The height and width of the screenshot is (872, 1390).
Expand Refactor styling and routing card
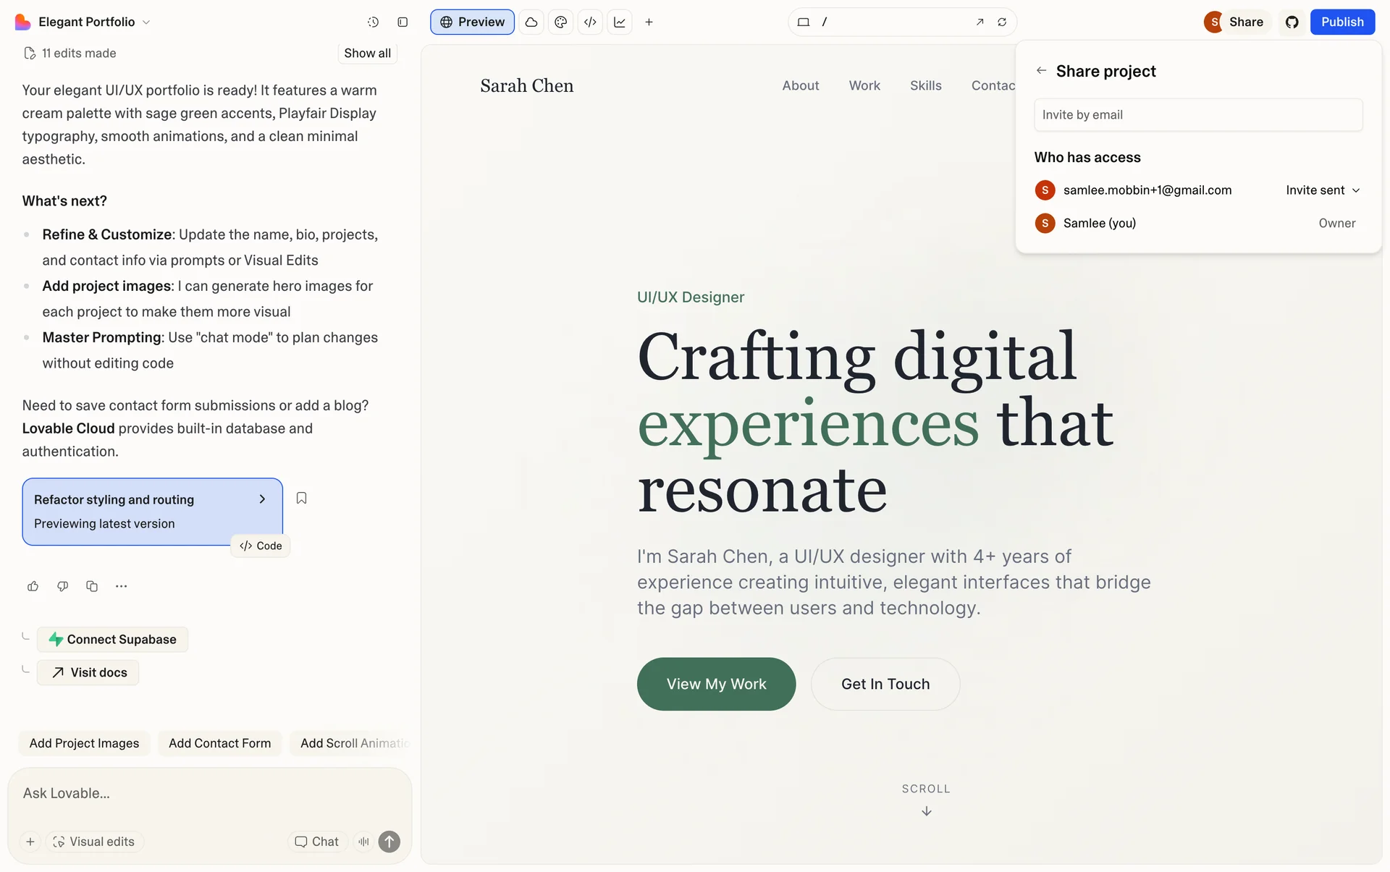(x=262, y=499)
